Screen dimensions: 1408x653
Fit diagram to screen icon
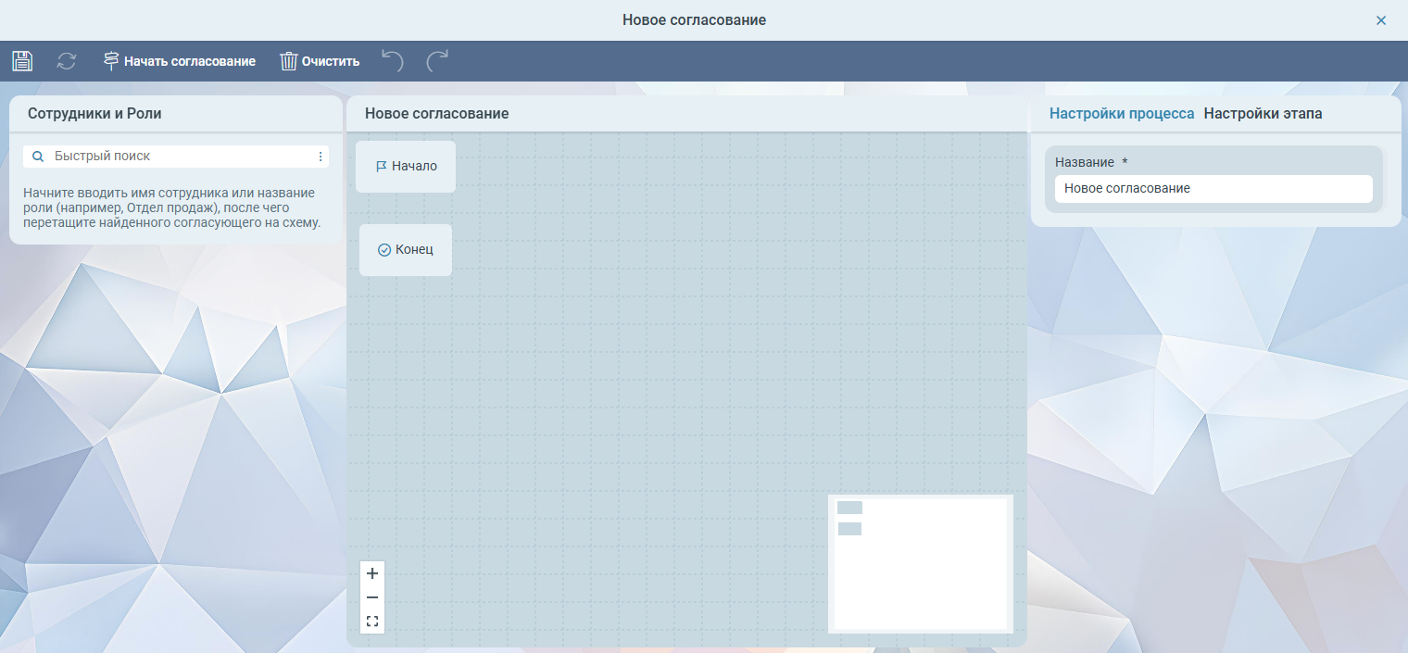click(372, 622)
